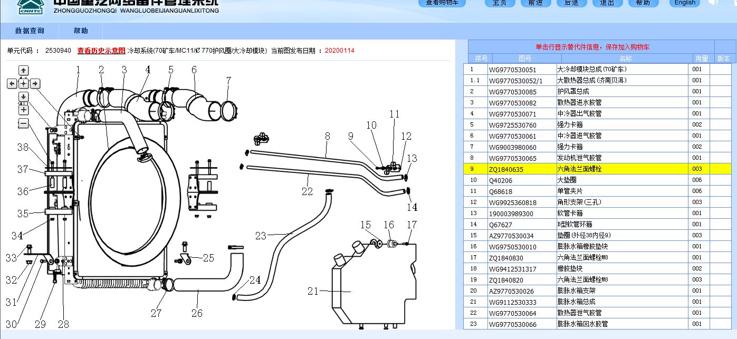Viewport: 737px width, 339px height.
Task: Click callout number 21 in the diagram
Action: pyautogui.click(x=313, y=290)
